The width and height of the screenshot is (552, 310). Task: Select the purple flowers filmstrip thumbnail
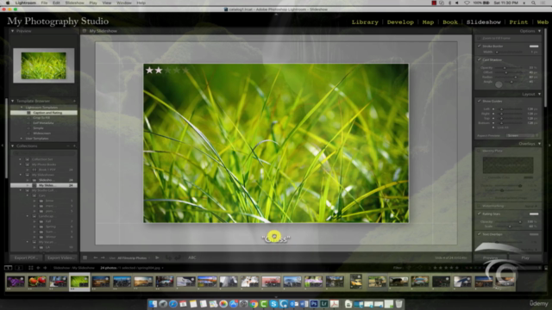pyautogui.click(x=16, y=282)
